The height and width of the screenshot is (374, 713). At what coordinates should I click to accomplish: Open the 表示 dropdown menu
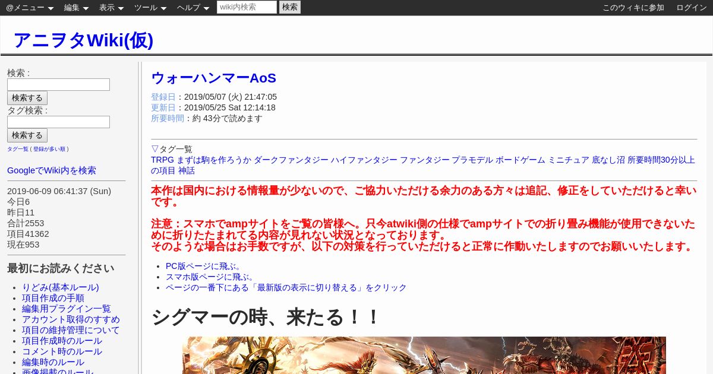111,8
